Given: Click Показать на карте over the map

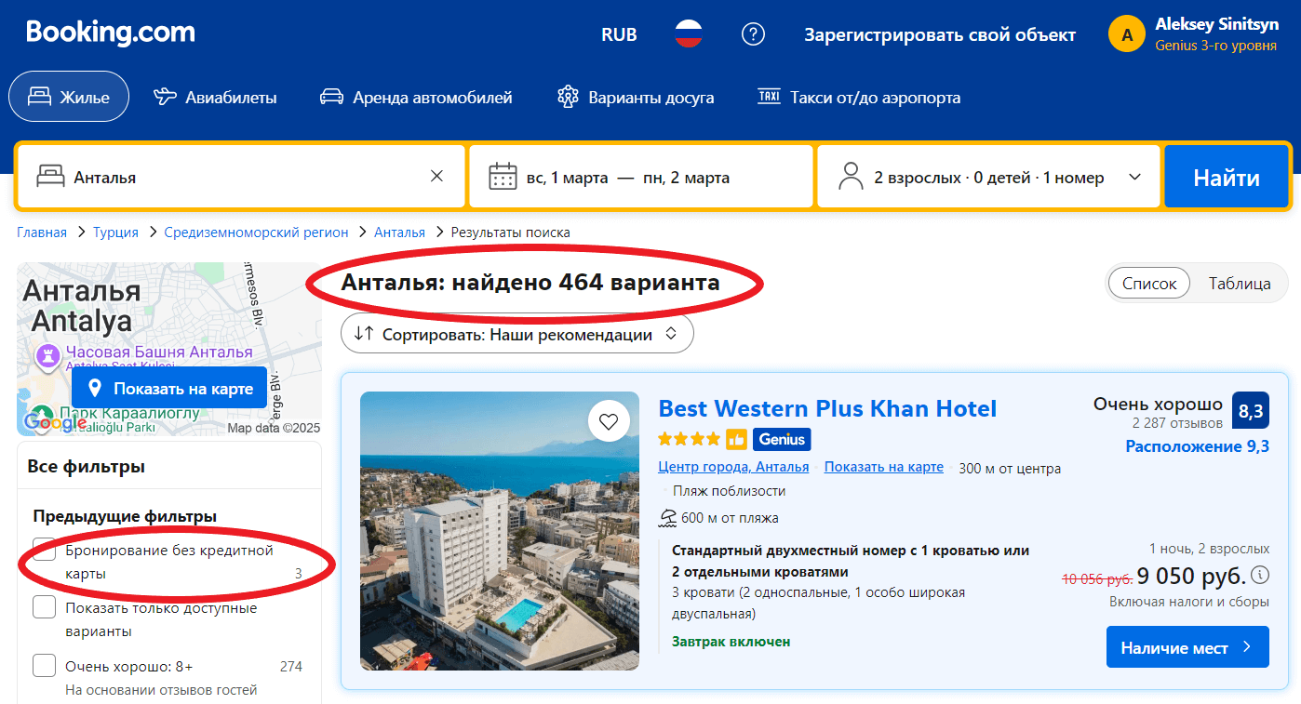Looking at the screenshot, I should click(x=168, y=389).
